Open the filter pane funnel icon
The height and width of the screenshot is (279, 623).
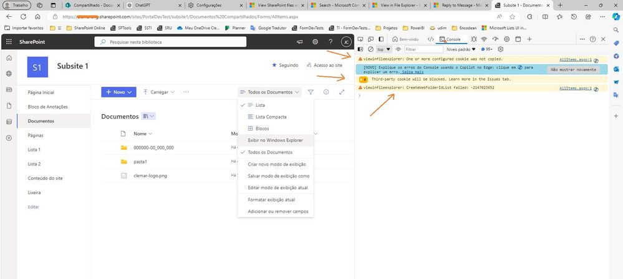point(311,92)
